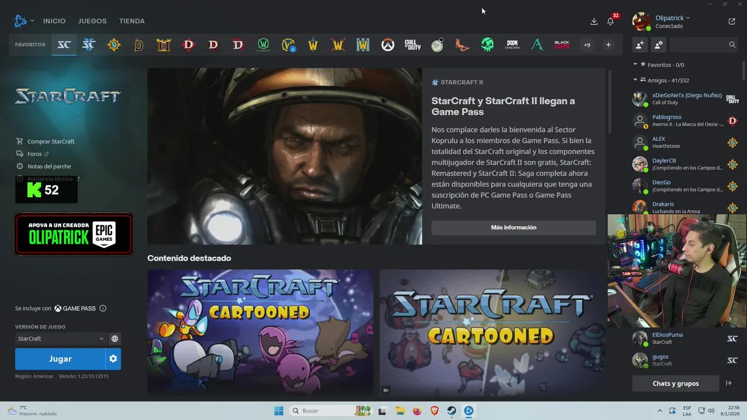Open the purple StarCraft Cartooned thumbnail

pyautogui.click(x=260, y=333)
